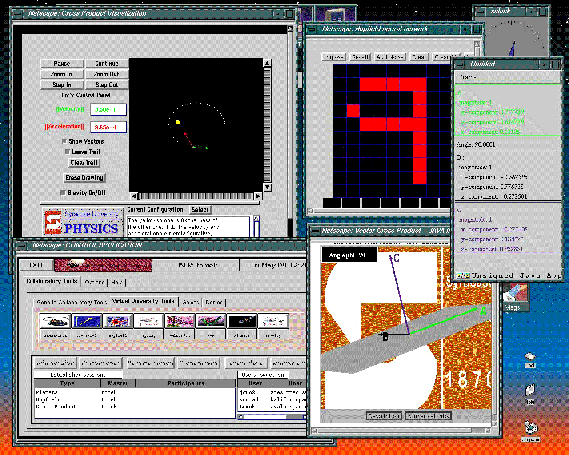Select user jguo2 in logged-on list
569x455 pixels.
click(x=272, y=392)
